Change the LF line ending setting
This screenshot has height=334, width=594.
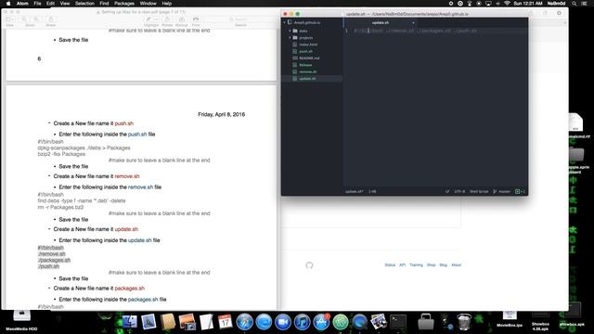pos(447,192)
